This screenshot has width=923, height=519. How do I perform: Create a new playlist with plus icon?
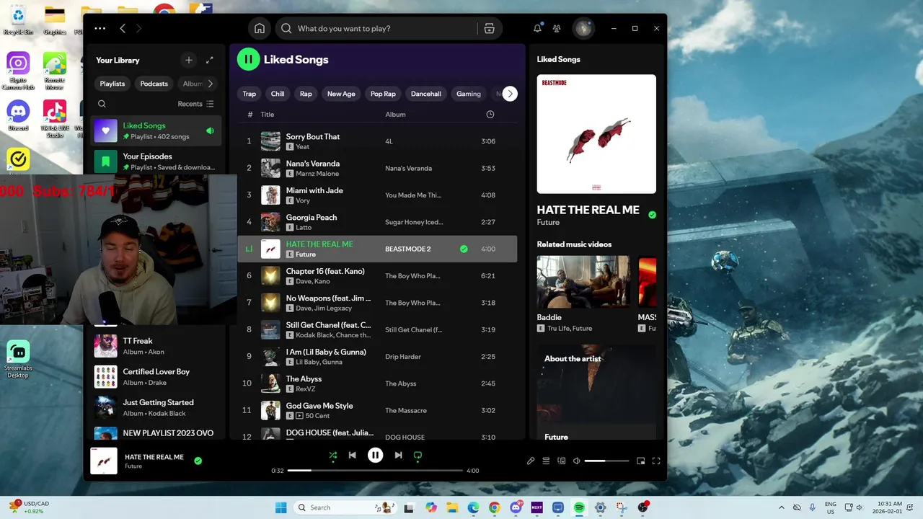point(189,60)
